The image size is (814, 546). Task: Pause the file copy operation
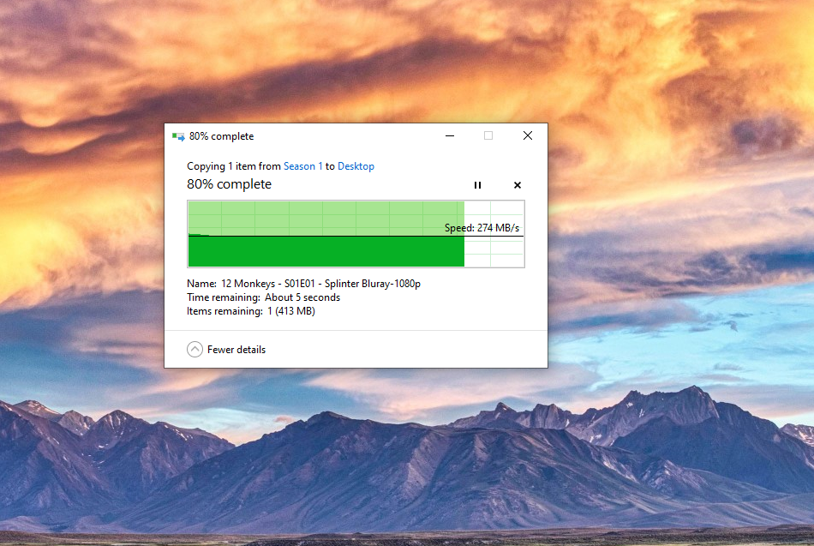[x=477, y=185]
